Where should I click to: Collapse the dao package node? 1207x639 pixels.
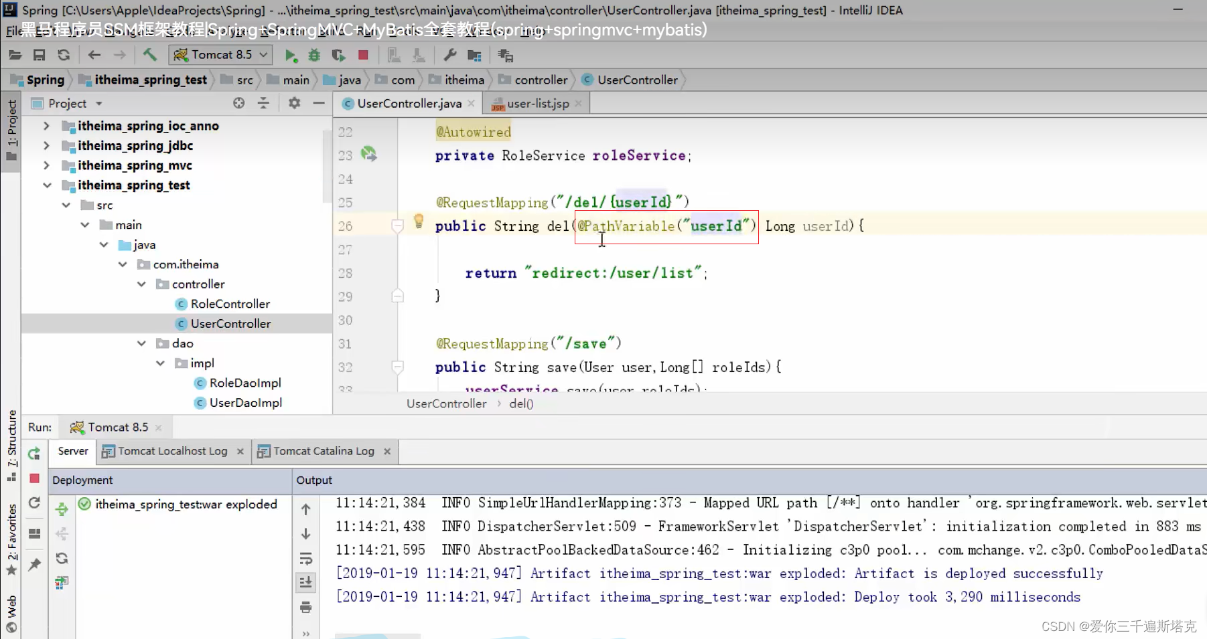point(141,343)
